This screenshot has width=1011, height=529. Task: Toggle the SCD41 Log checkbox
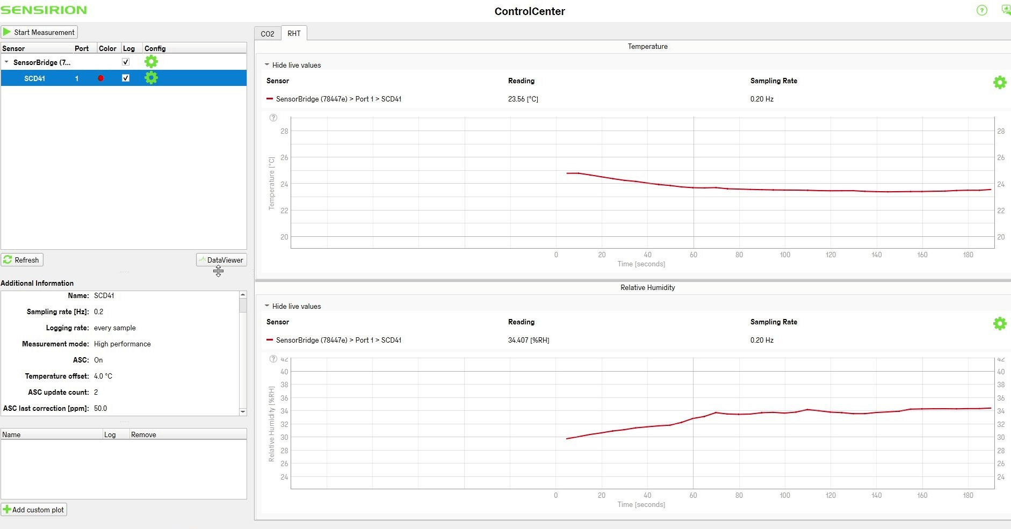click(126, 78)
